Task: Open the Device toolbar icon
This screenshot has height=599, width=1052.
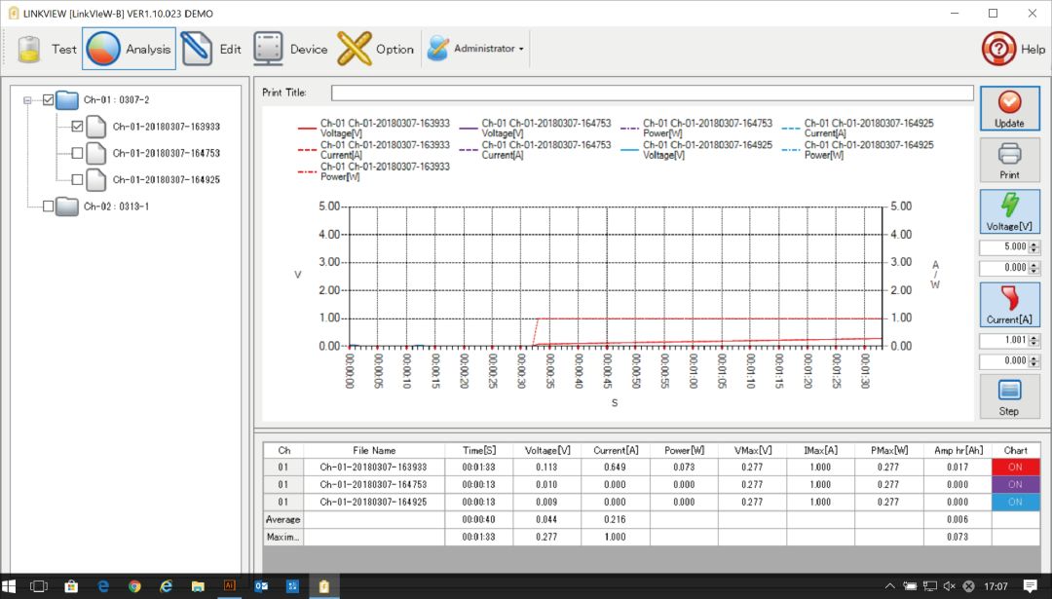Action: [x=269, y=49]
